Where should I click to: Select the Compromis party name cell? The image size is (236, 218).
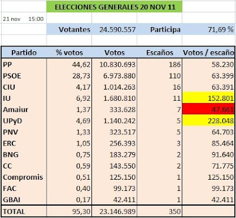(x=24, y=177)
